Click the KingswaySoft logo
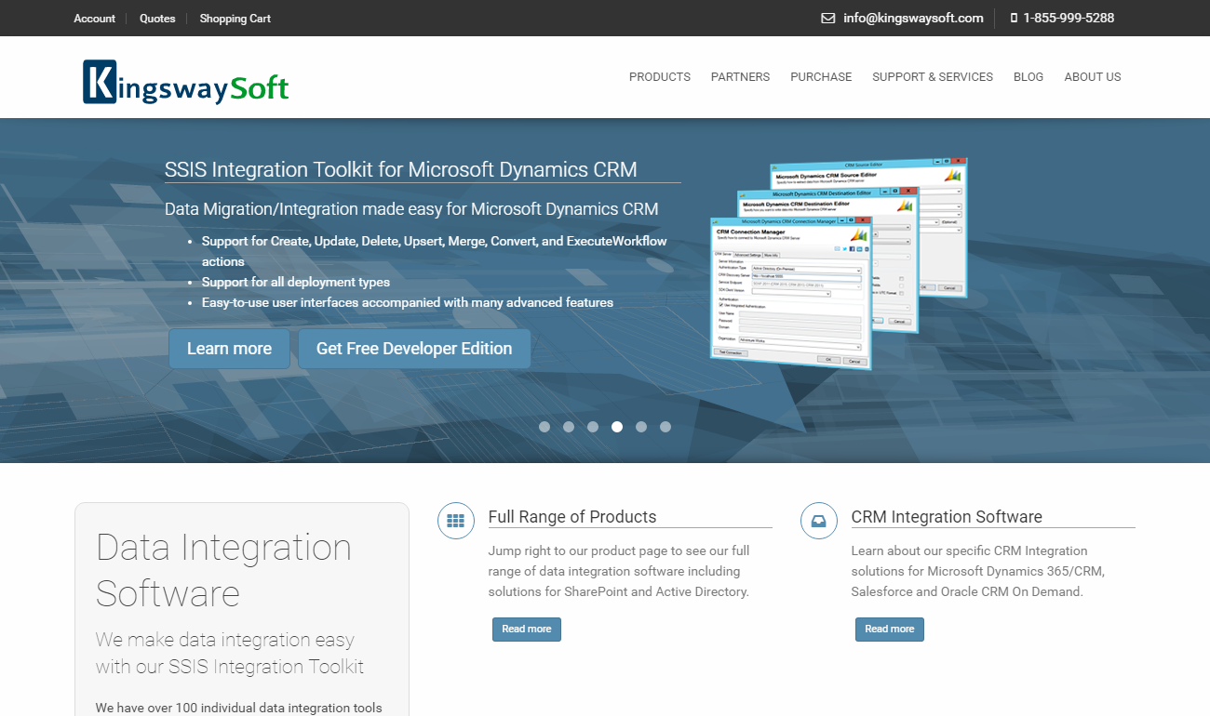The height and width of the screenshot is (716, 1210). coord(186,82)
